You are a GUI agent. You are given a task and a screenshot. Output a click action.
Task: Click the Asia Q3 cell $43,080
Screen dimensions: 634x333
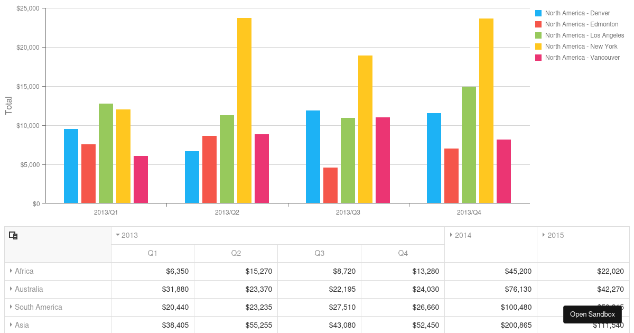319,325
